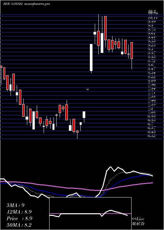
Task: Click the Price : 8.9 value
Action: point(19,218)
